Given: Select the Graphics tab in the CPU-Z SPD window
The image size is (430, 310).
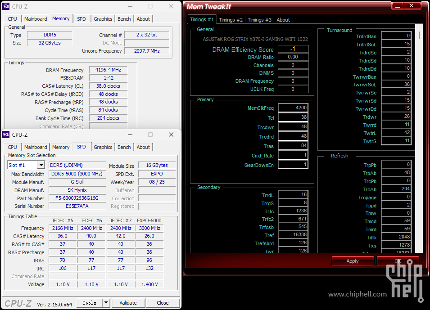Looking at the screenshot, I should point(103,147).
